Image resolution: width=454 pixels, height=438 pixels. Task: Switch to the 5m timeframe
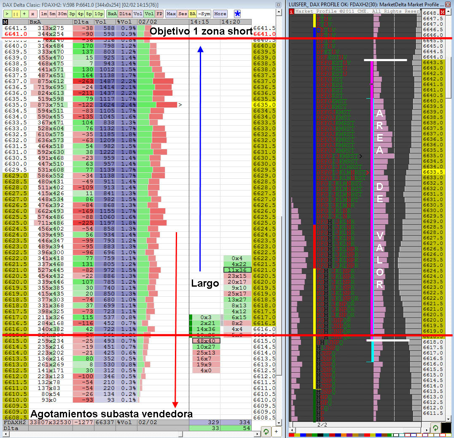pyautogui.click(x=52, y=13)
